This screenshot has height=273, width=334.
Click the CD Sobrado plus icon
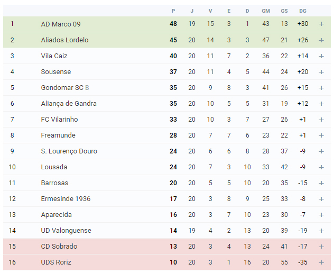321,247
